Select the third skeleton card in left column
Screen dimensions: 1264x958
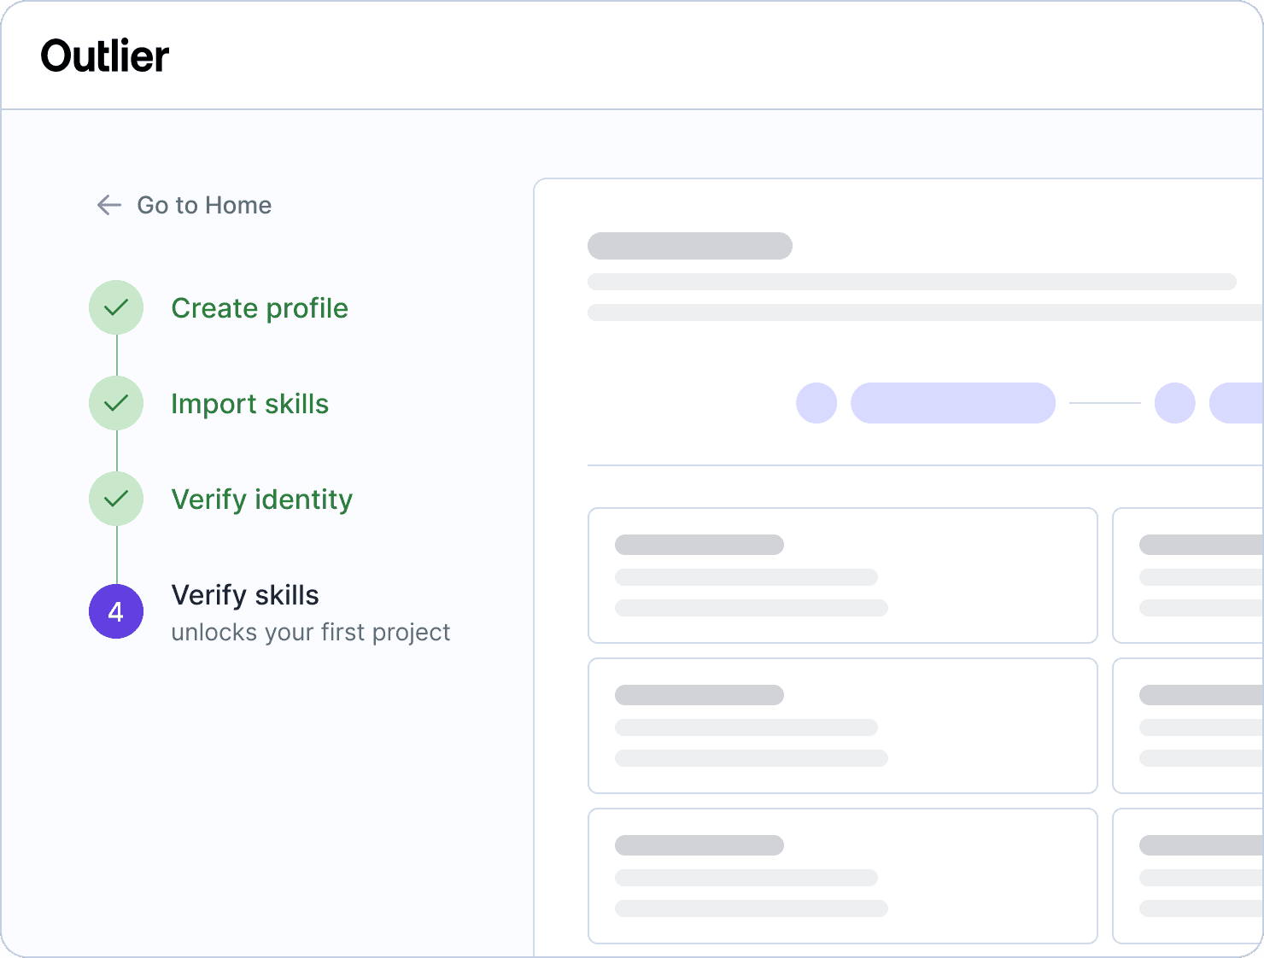(843, 876)
